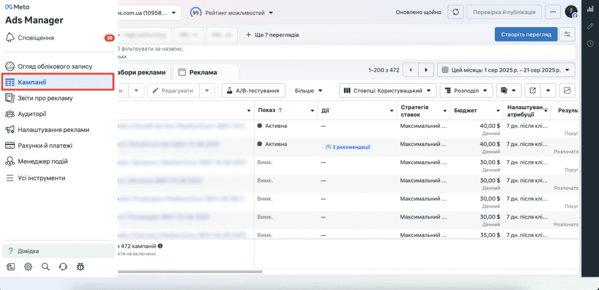Open the ad account selector dropdown
This screenshot has height=290, width=599.
click(x=150, y=13)
